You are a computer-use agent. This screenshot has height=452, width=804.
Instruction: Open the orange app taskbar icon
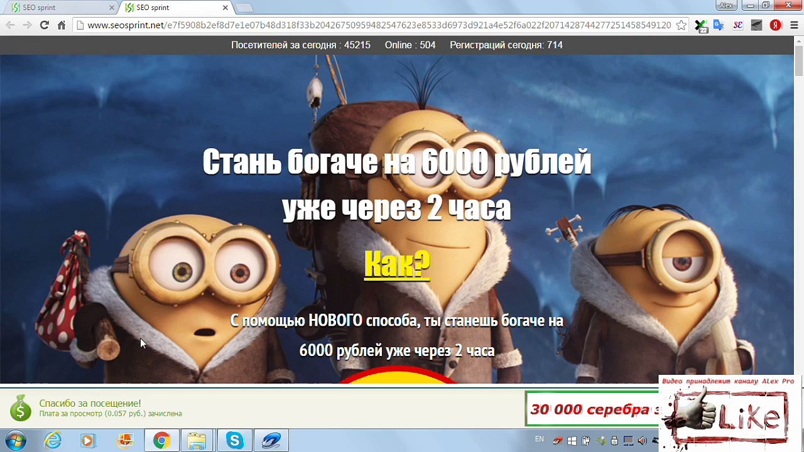[126, 441]
